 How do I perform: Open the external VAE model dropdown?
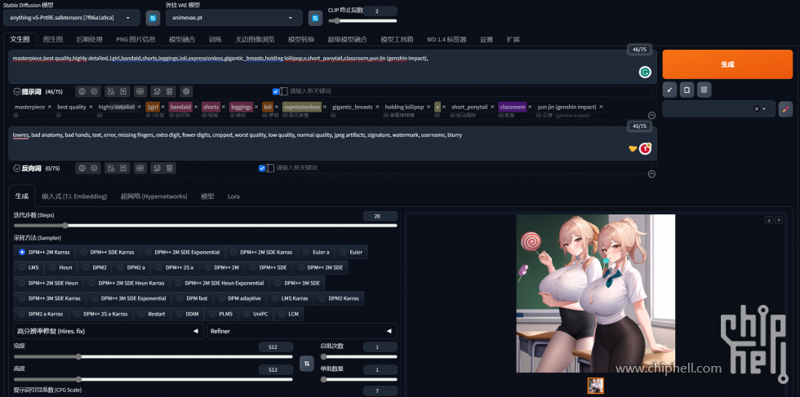coord(234,18)
